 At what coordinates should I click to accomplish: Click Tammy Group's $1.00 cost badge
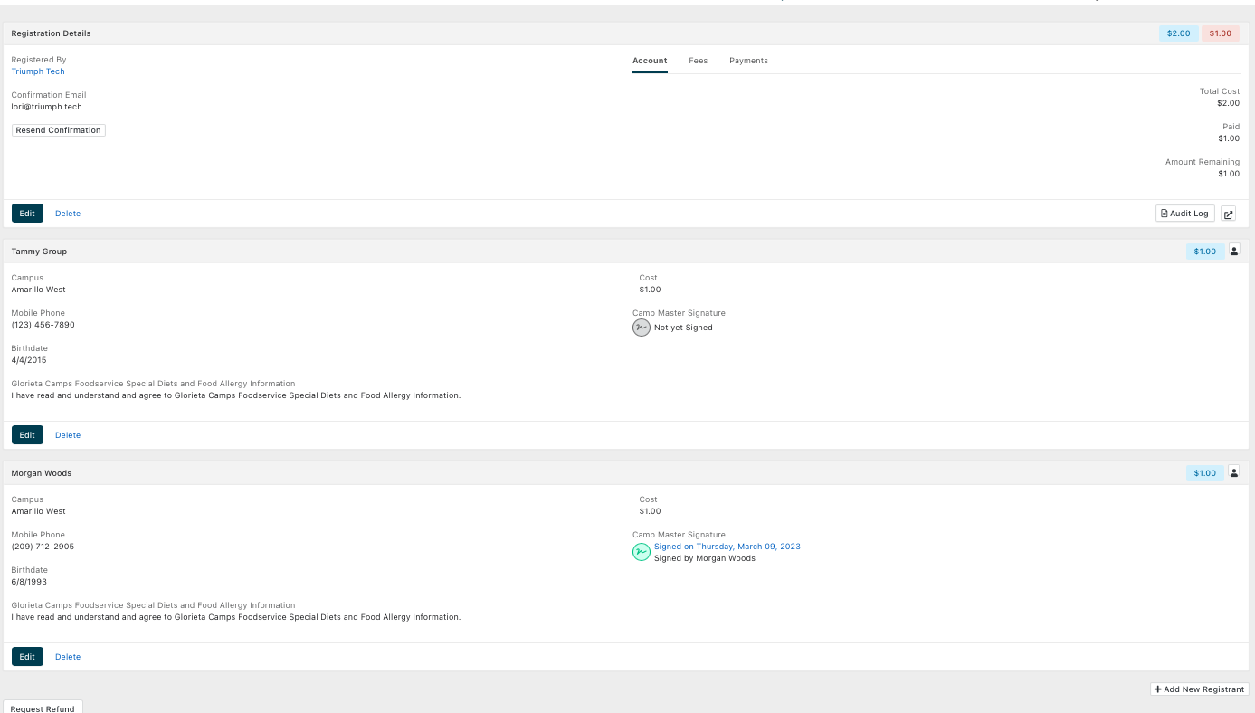click(1205, 252)
